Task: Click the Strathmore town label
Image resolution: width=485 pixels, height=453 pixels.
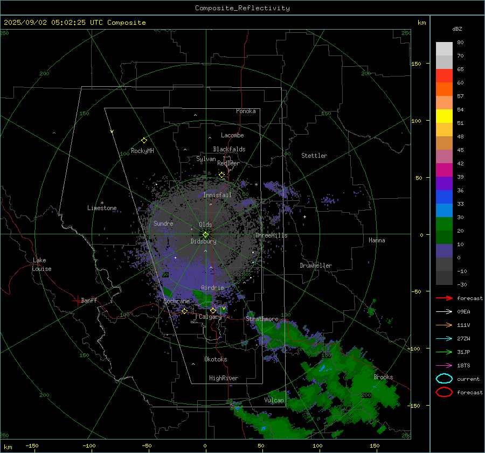Action: [x=262, y=318]
